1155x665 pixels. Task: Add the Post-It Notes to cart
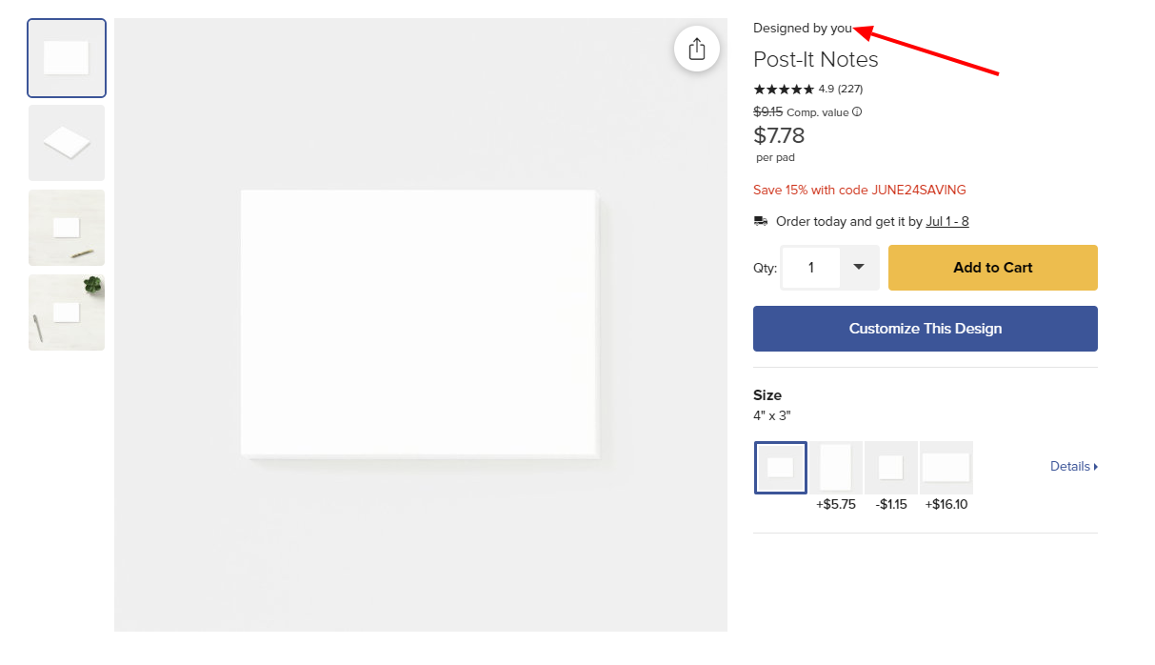pyautogui.click(x=993, y=268)
